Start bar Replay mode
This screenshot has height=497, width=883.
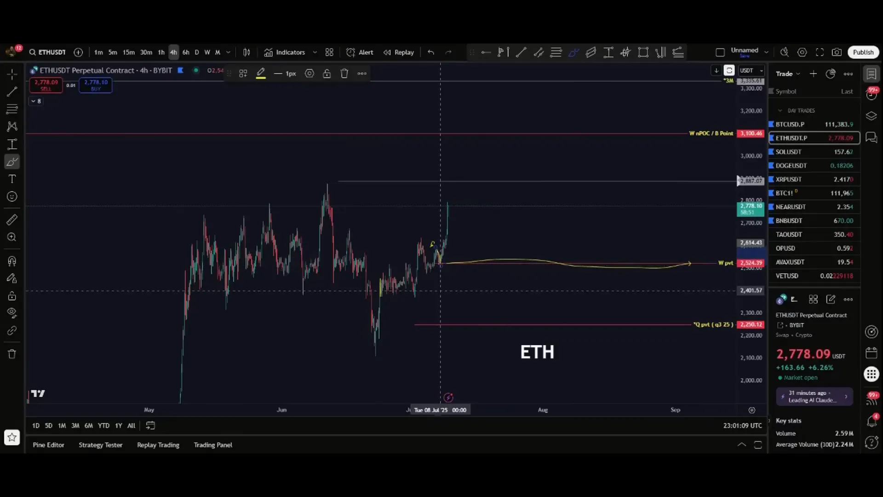click(x=399, y=52)
